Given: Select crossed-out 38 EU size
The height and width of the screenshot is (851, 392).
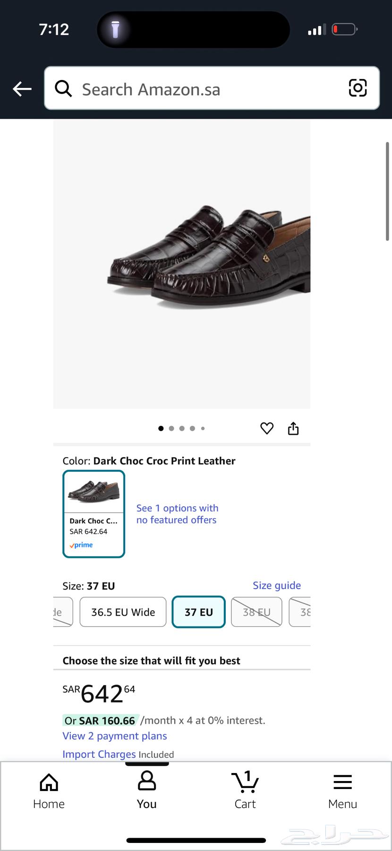Looking at the screenshot, I should pos(256,612).
